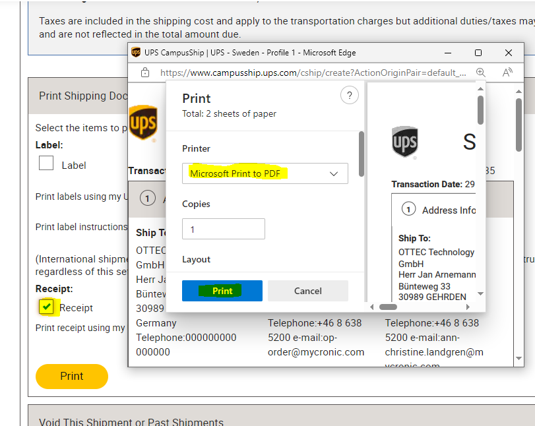Click the 'Print receipt using my' text
This screenshot has height=426, width=535.
click(80, 328)
